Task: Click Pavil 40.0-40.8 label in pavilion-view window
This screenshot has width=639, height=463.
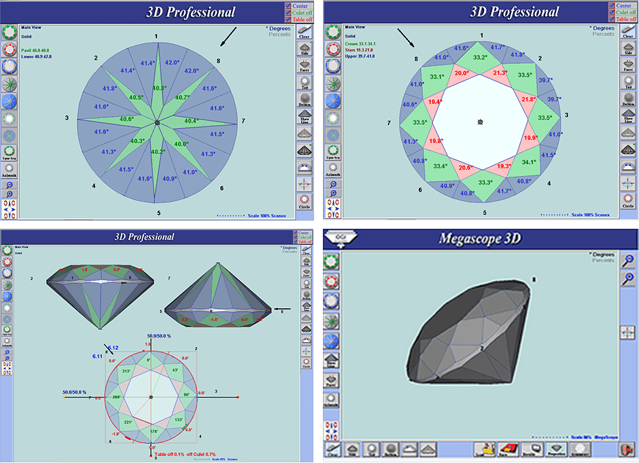Action: point(35,50)
